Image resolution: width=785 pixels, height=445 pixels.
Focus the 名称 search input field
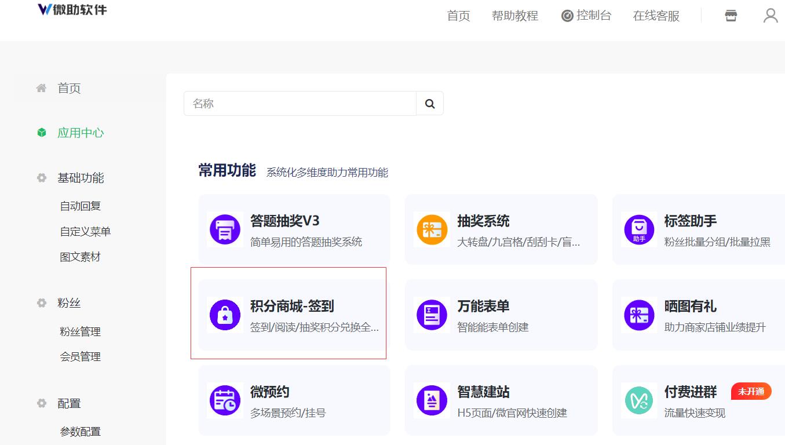click(x=300, y=104)
